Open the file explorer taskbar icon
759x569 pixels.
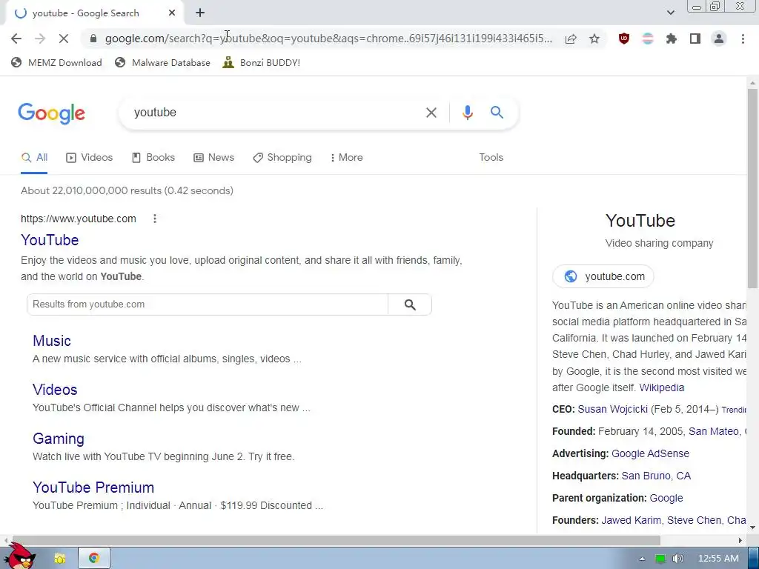59,559
